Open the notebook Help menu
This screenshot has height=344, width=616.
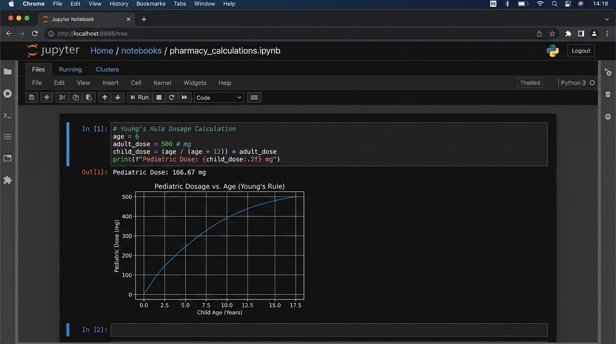[x=225, y=83]
